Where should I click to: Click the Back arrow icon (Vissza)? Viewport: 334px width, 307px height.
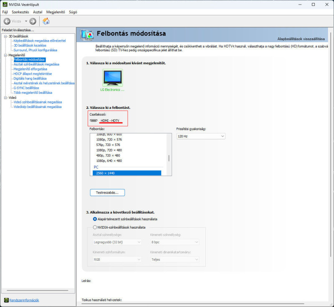[7, 21]
